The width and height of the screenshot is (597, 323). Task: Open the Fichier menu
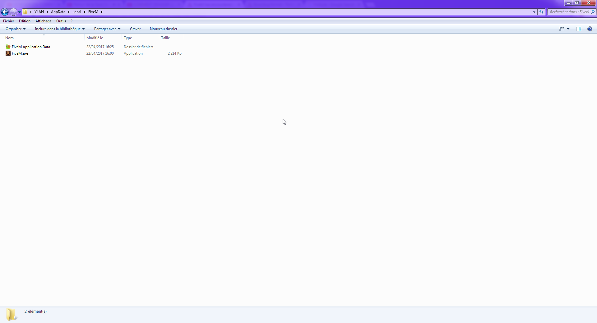pyautogui.click(x=8, y=21)
